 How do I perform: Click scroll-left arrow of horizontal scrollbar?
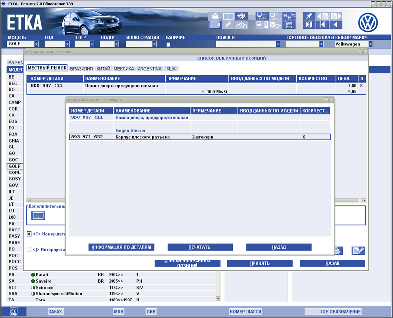[28, 200]
